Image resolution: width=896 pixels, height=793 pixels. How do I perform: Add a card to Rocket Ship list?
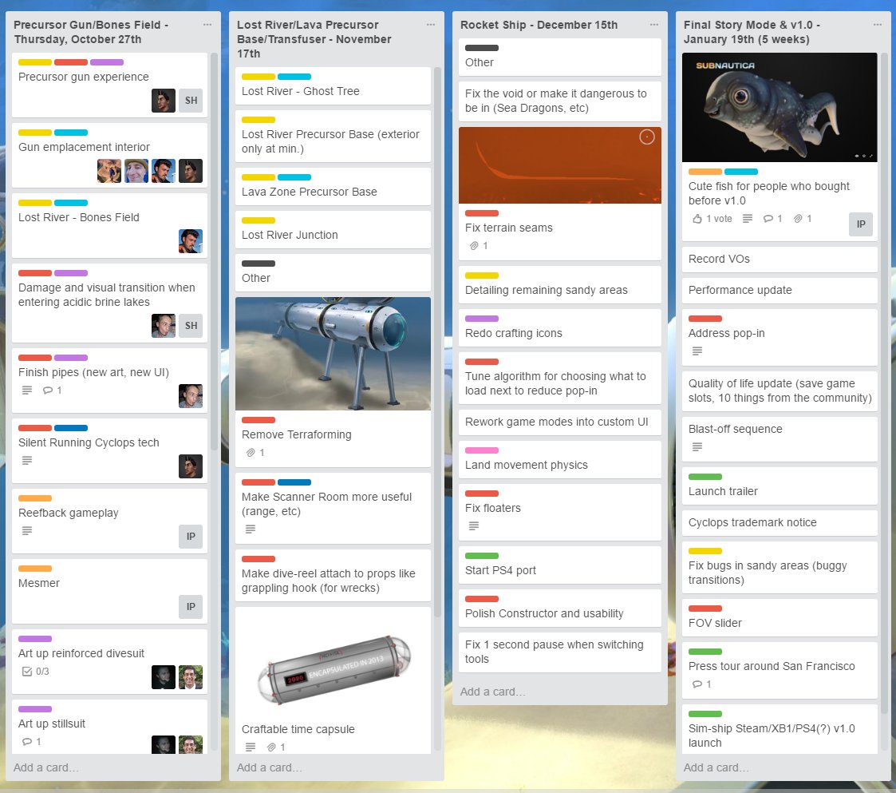pyautogui.click(x=493, y=692)
